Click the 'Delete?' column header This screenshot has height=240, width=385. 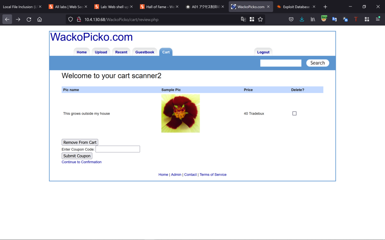tap(298, 90)
